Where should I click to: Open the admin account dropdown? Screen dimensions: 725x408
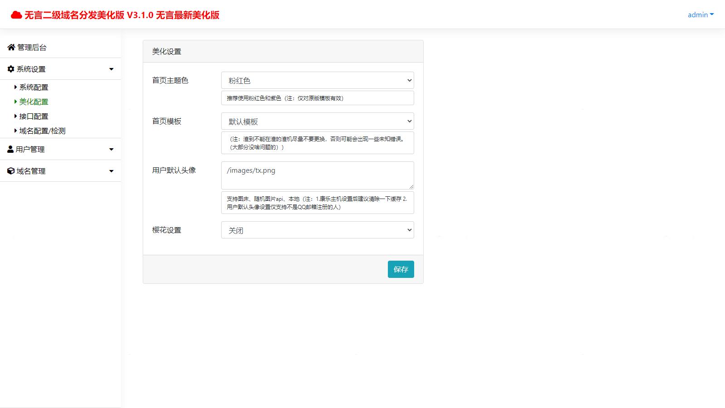(x=700, y=15)
